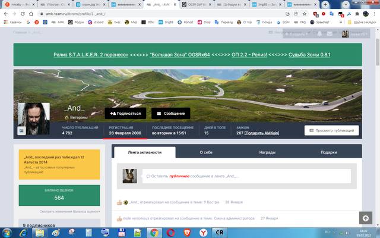Screen dimensions: 380x238
Task: Select the 'Ветераны' group text
Action: (x=79, y=118)
